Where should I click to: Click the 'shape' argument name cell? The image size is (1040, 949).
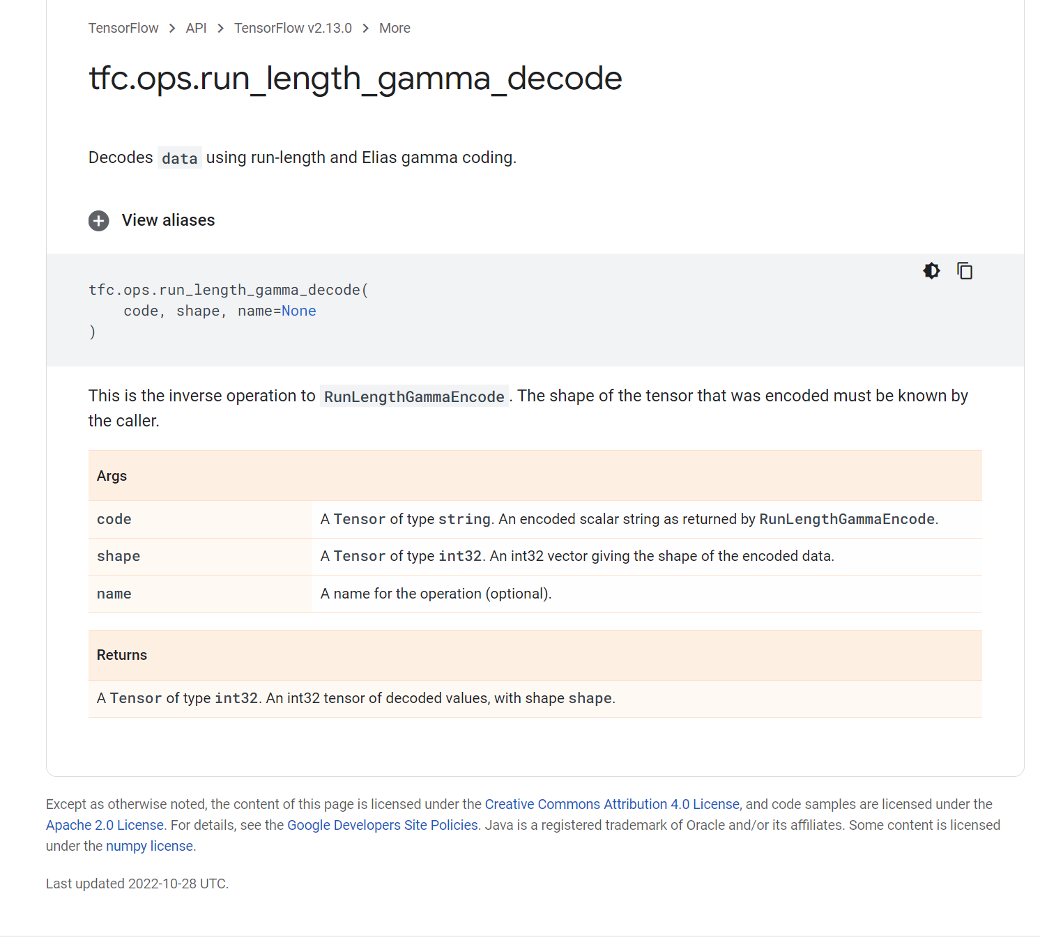tap(201, 556)
